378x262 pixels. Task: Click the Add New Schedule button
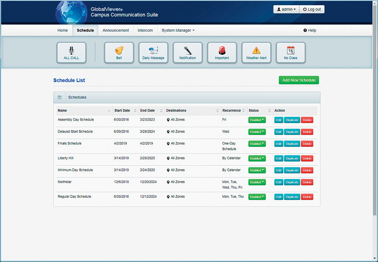click(x=299, y=80)
